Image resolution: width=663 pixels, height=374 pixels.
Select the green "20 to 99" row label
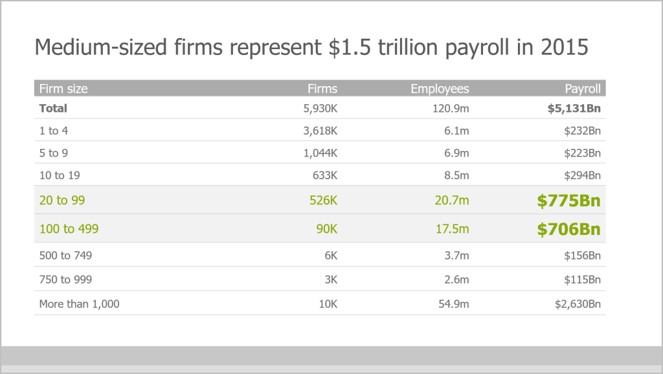(62, 201)
